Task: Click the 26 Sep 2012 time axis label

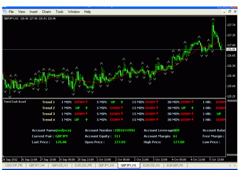Action: coord(10,160)
